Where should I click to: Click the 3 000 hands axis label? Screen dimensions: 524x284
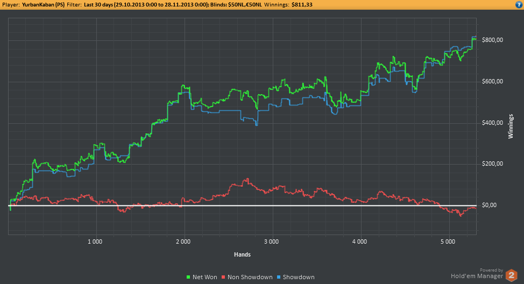(271, 242)
